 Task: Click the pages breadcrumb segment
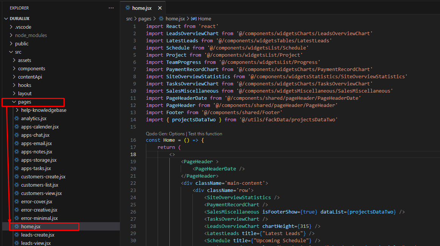145,19
